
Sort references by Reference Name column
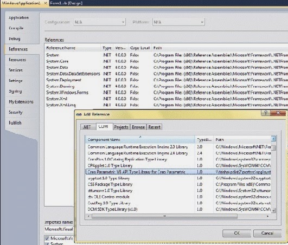(73, 48)
